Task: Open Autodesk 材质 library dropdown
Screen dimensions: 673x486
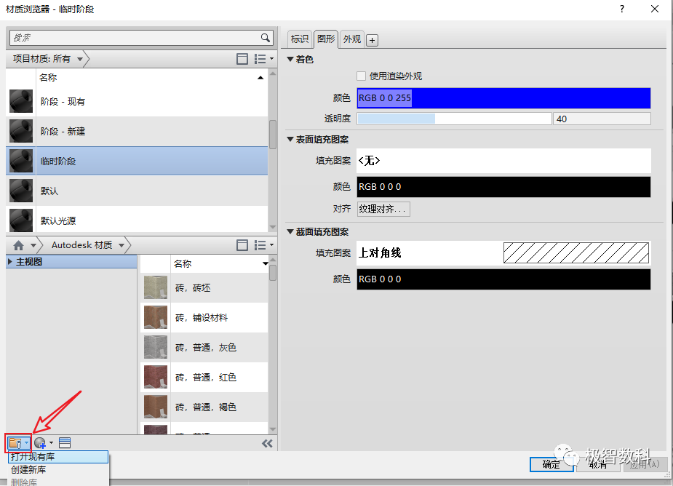Action: tap(122, 246)
